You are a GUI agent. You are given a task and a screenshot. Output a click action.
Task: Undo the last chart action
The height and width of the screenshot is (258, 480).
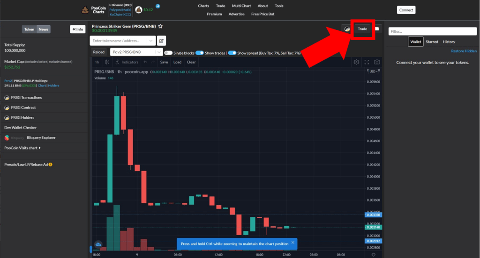(x=145, y=62)
